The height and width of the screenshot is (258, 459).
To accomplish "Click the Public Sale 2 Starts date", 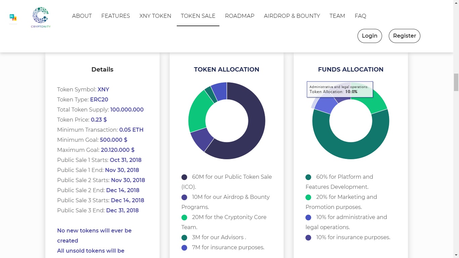I will pos(128,180).
